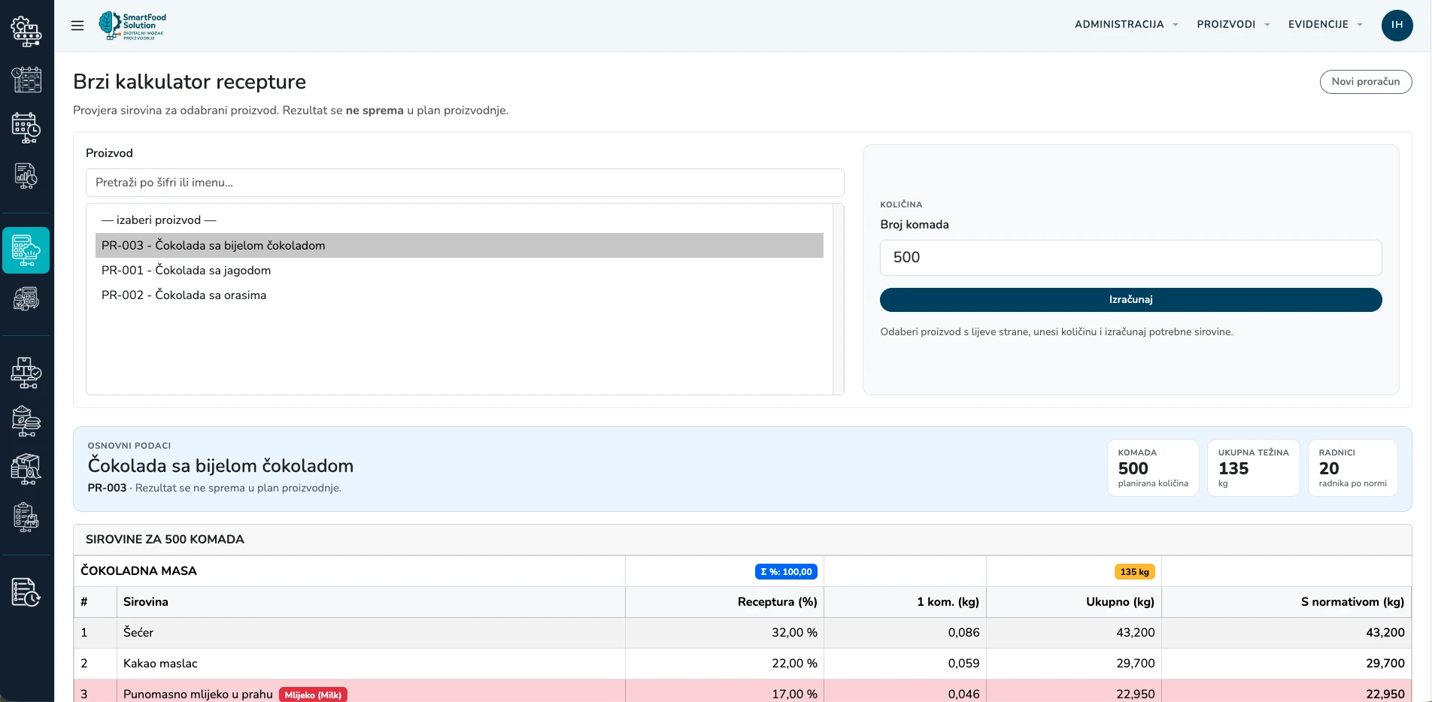Image resolution: width=1432 pixels, height=702 pixels.
Task: Expand the PROIZVODI dropdown menu
Action: (x=1233, y=24)
